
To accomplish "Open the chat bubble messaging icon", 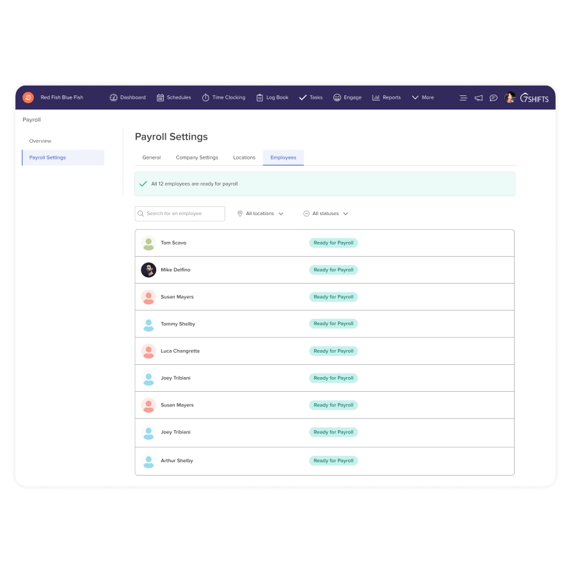I will coord(493,97).
